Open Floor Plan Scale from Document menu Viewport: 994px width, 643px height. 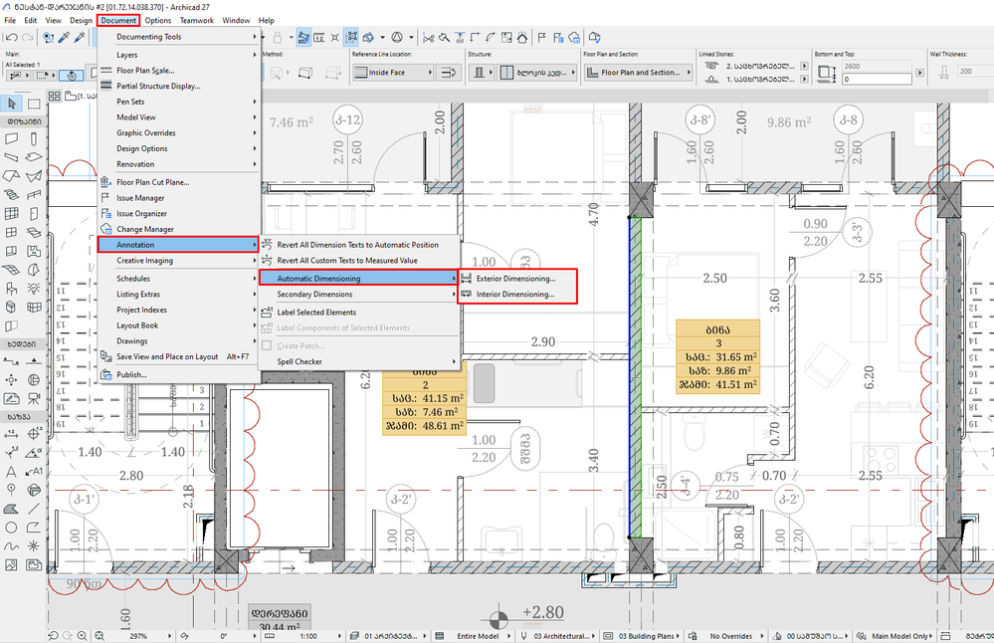[x=145, y=71]
